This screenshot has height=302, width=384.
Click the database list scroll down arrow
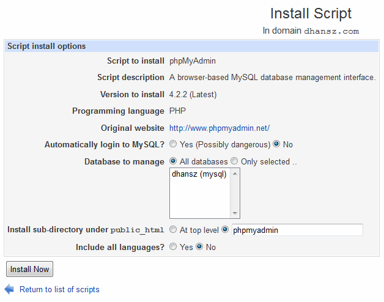tap(235, 213)
